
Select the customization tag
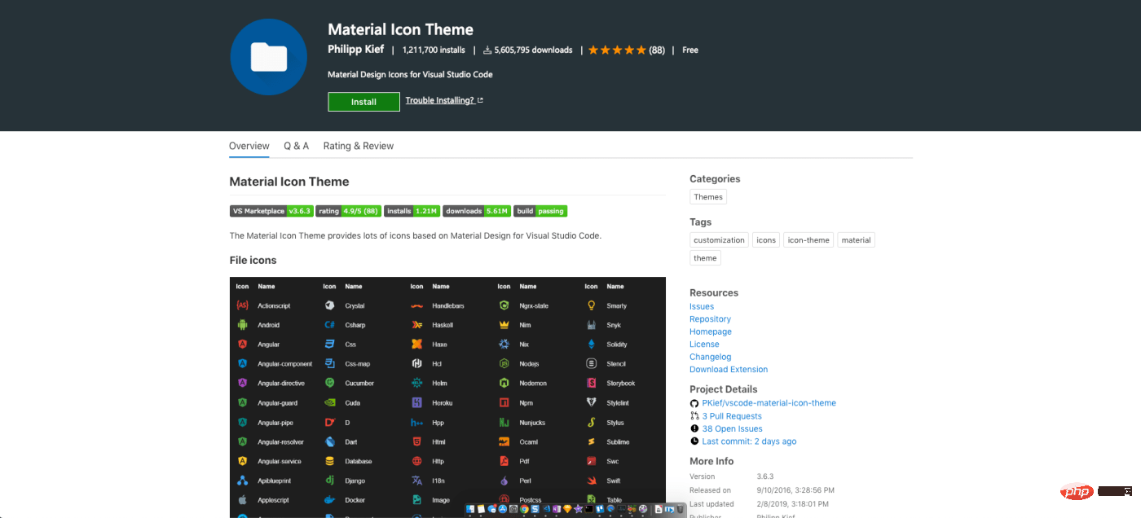pyautogui.click(x=719, y=240)
